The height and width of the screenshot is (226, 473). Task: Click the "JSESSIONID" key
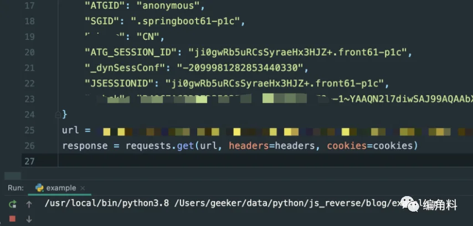119,84
